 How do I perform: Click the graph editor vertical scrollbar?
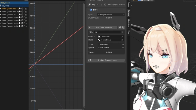[84, 55]
